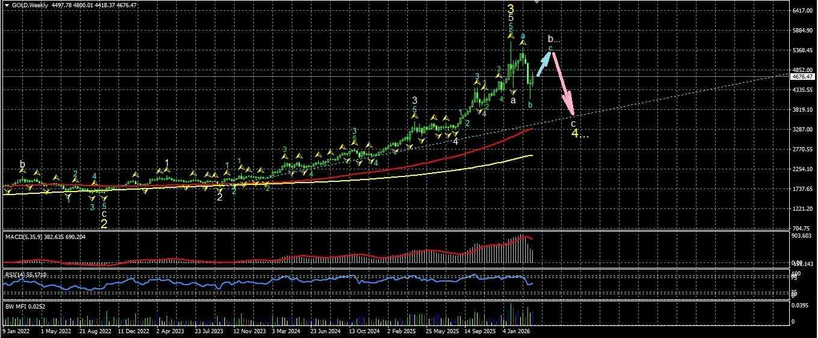Click the current price tag 4676.47
This screenshot has height=338, width=818.
(802, 77)
